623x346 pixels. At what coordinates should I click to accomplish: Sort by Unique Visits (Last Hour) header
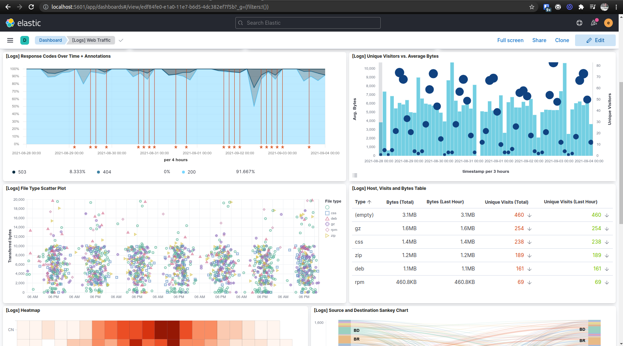coord(570,202)
